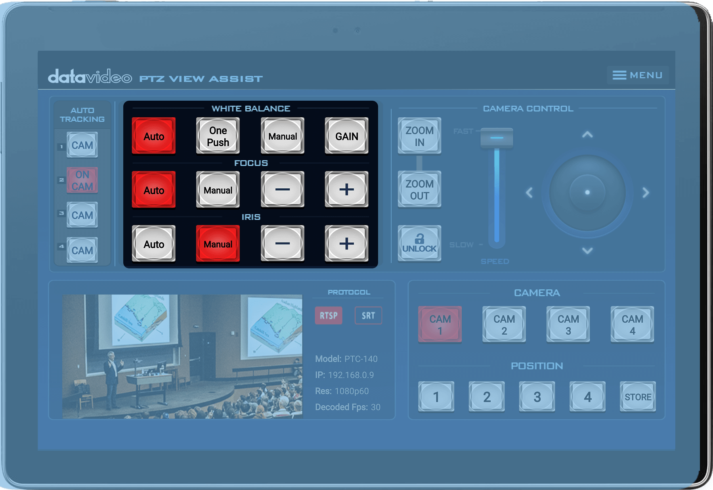Pan camera left with left chevron

[529, 193]
